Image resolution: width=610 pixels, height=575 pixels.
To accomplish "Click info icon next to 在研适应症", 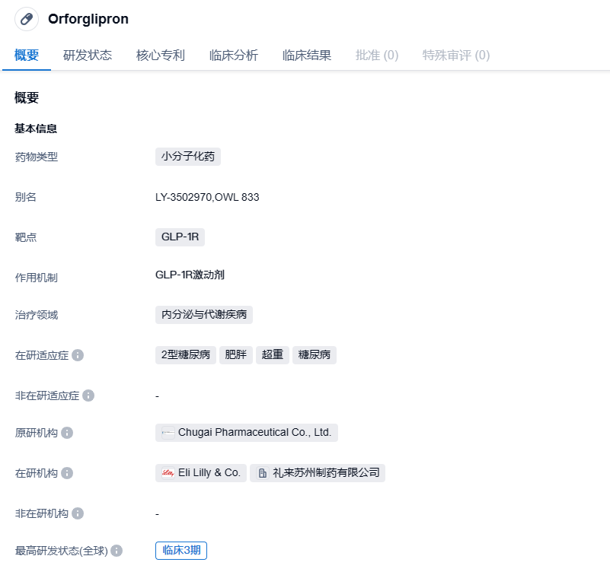I will 78,355.
